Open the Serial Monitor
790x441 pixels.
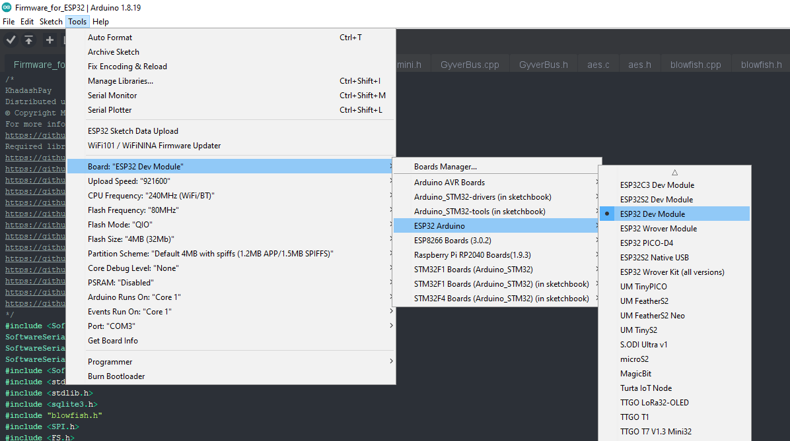click(x=231, y=96)
